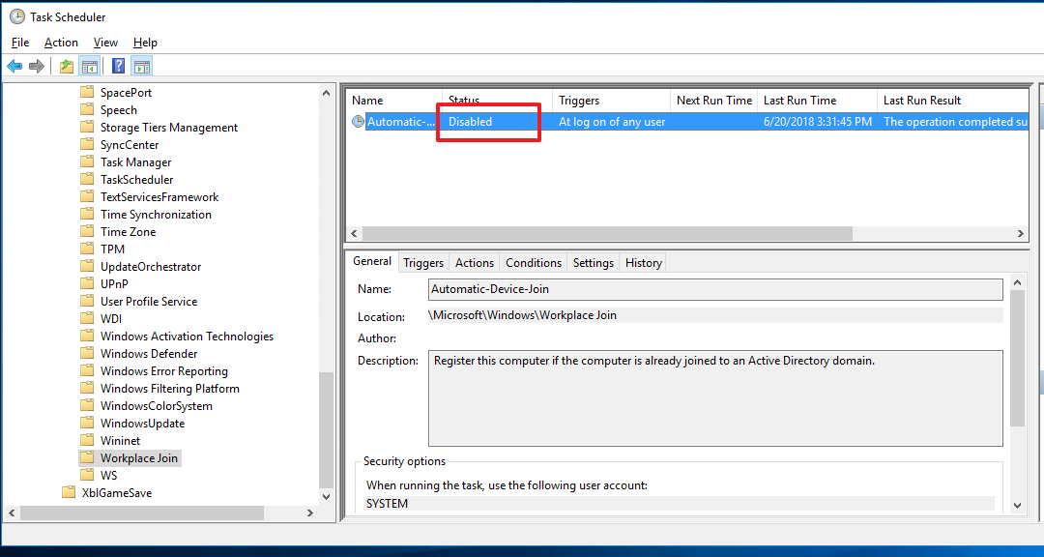The width and height of the screenshot is (1044, 557).
Task: Click the UPnP folder icon
Action: pyautogui.click(x=87, y=283)
